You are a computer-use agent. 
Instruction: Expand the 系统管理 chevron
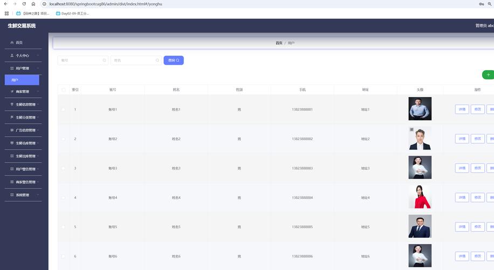click(x=38, y=195)
